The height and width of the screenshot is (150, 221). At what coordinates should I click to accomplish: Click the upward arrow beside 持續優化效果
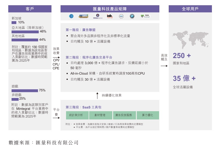[97, 96]
